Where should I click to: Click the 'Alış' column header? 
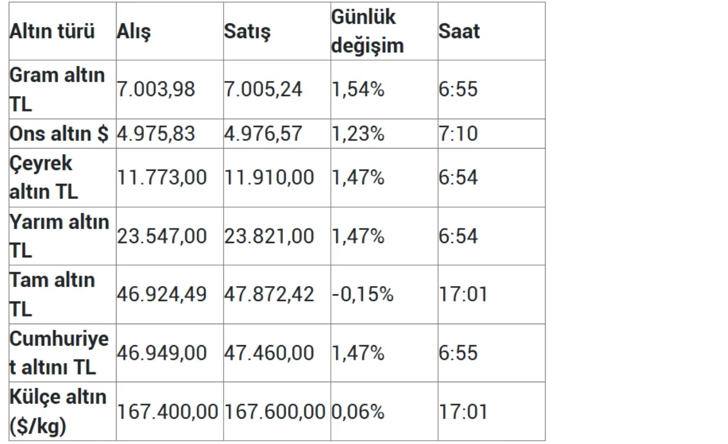134,31
